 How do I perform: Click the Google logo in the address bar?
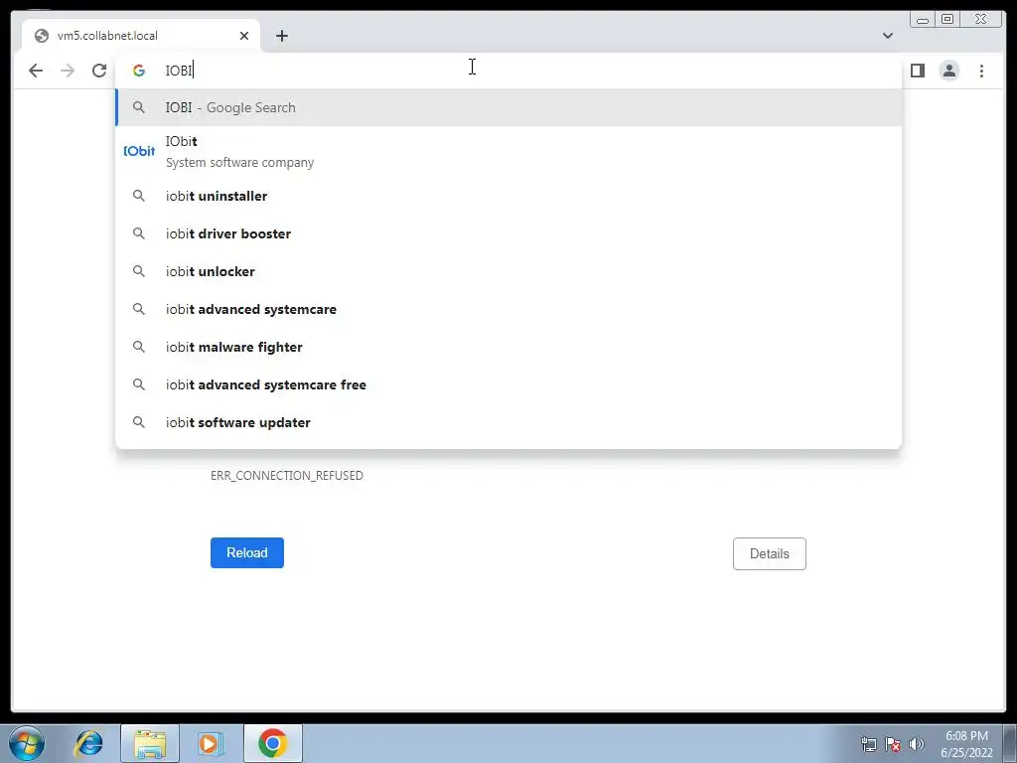[x=139, y=71]
